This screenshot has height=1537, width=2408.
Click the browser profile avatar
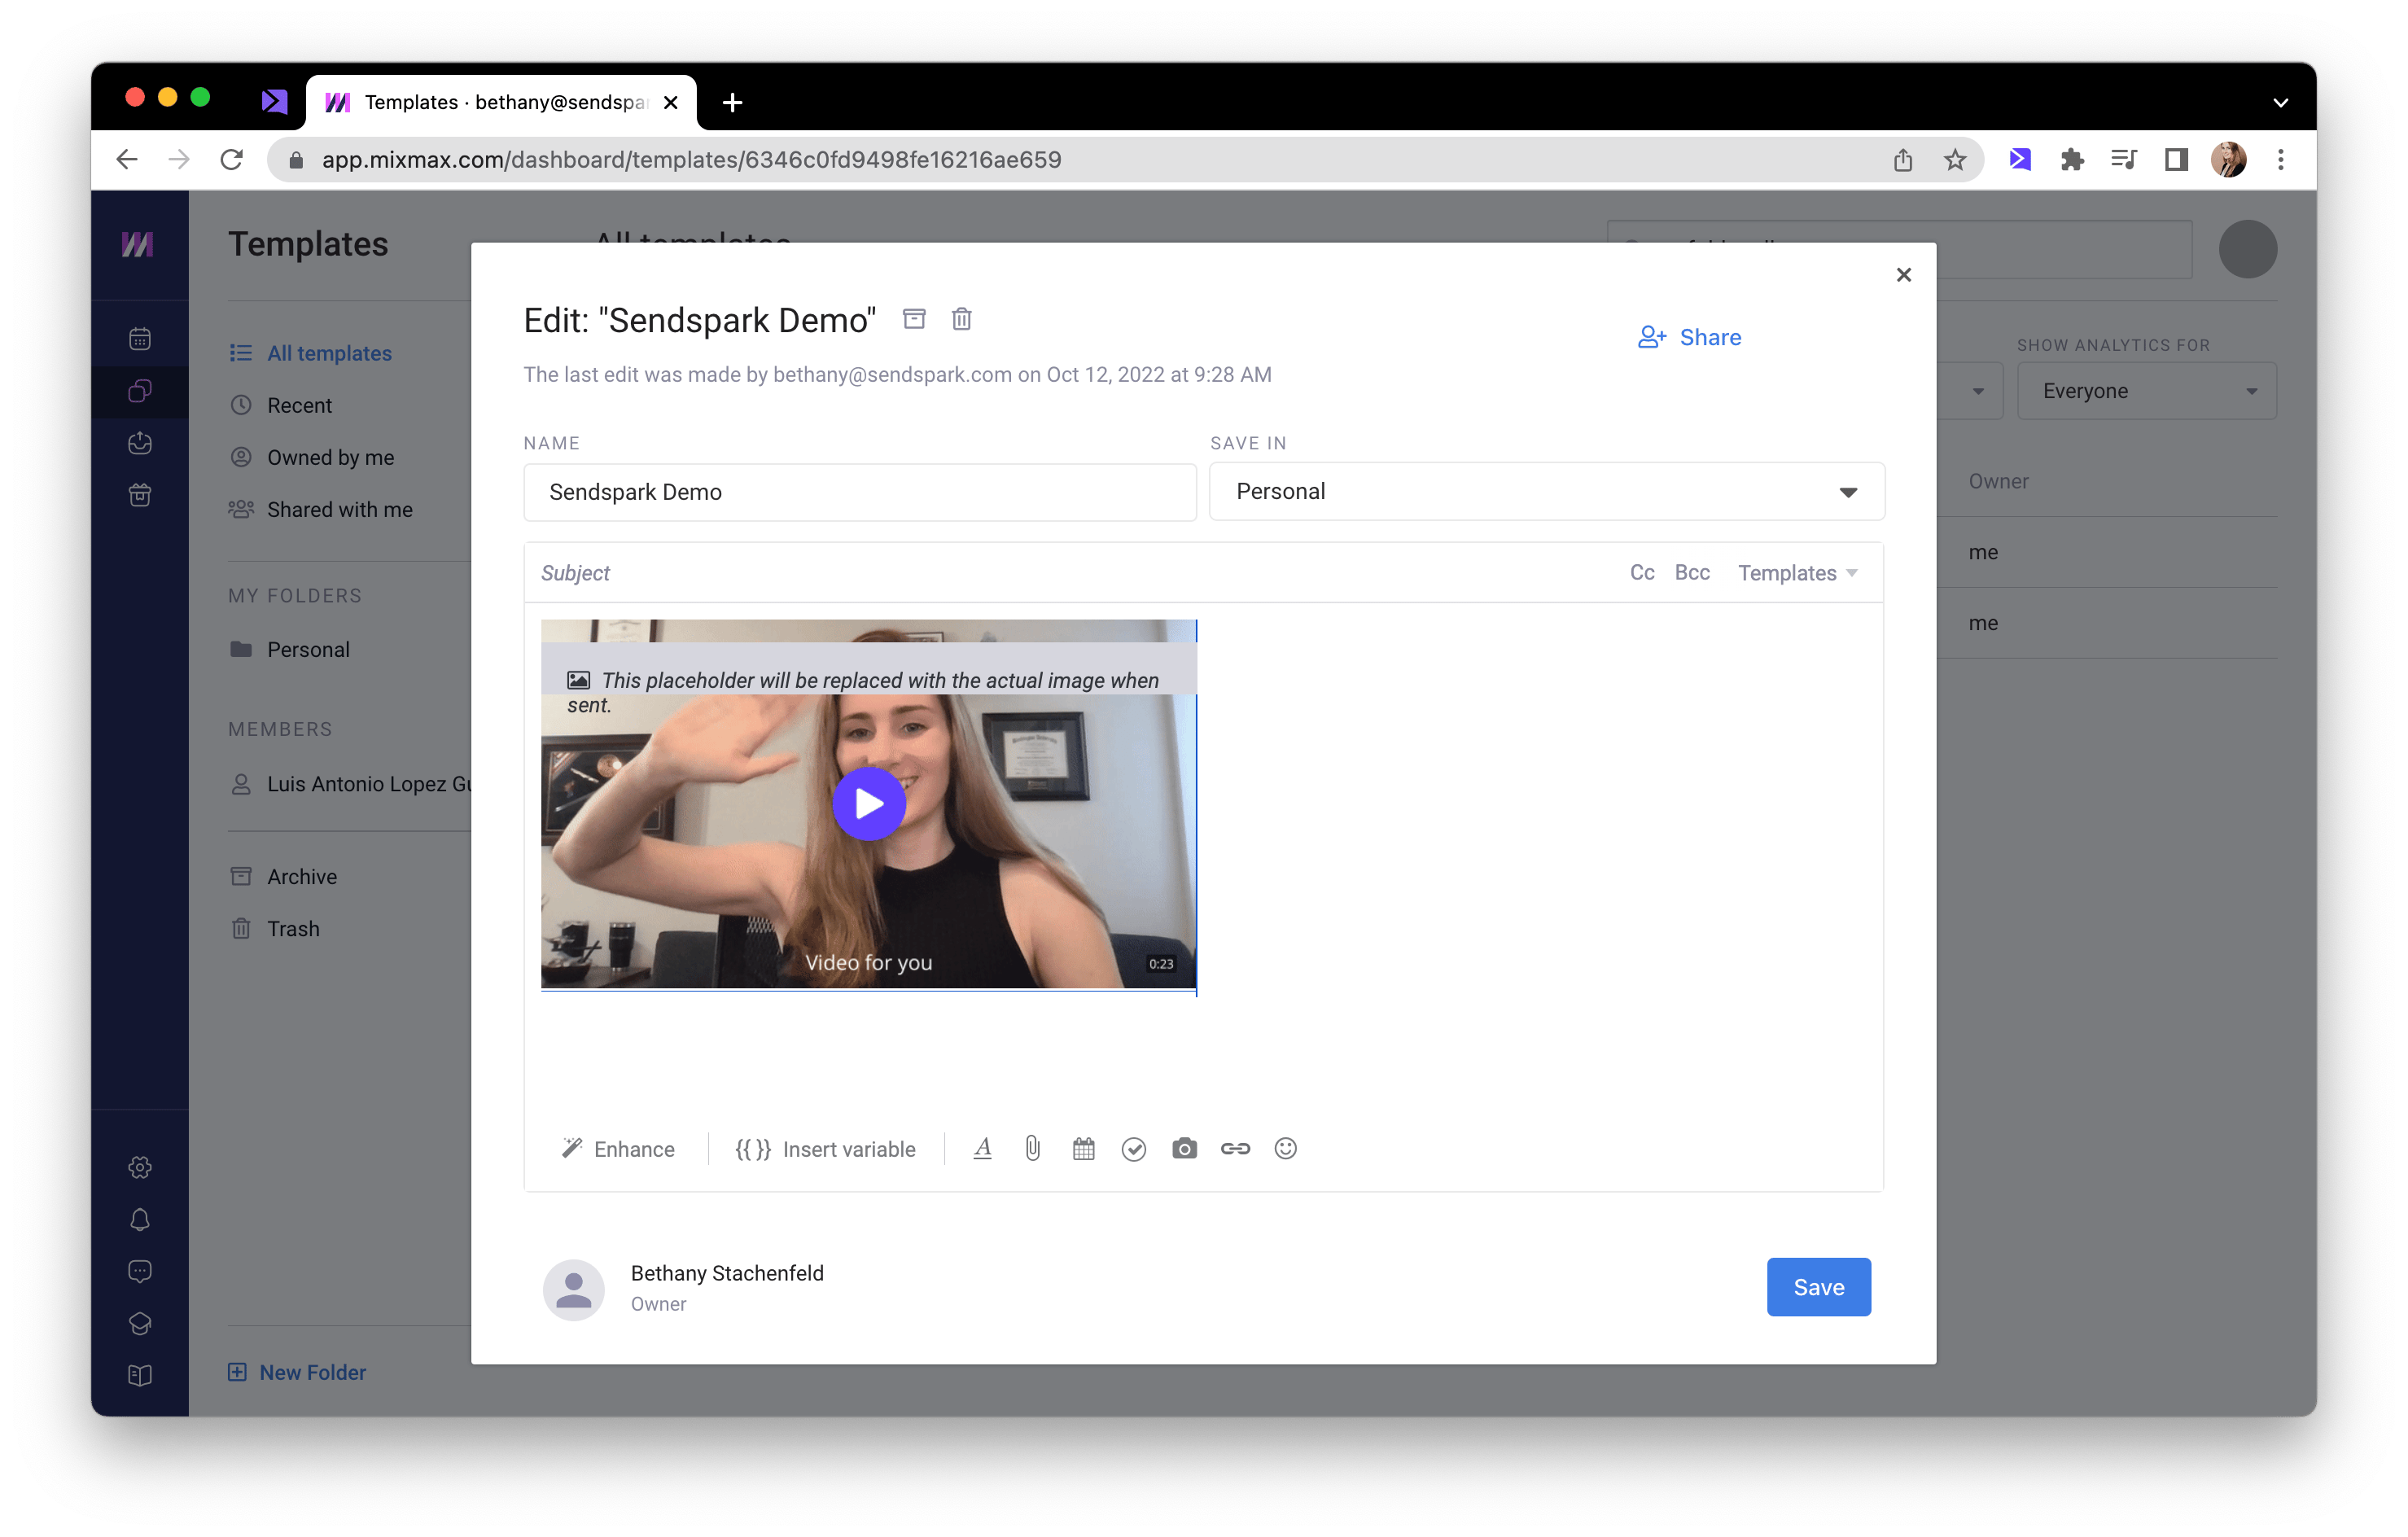point(2229,160)
